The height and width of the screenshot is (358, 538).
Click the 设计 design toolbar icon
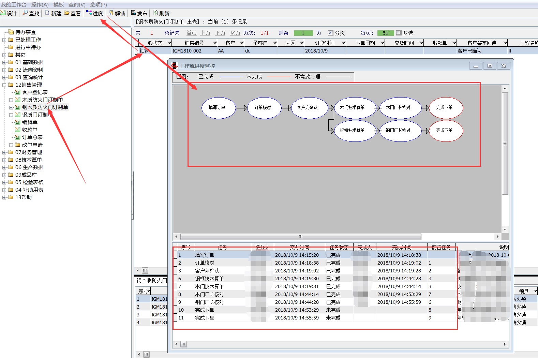[x=9, y=13]
